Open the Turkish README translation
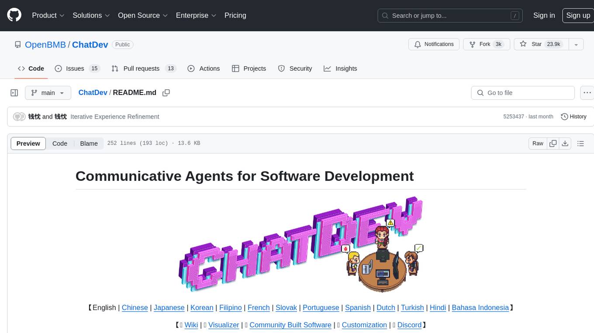The width and height of the screenshot is (594, 333). tap(412, 308)
